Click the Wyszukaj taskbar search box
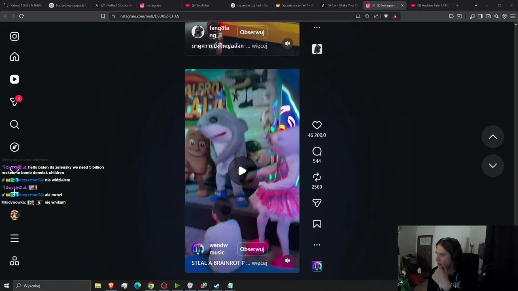 pos(52,286)
